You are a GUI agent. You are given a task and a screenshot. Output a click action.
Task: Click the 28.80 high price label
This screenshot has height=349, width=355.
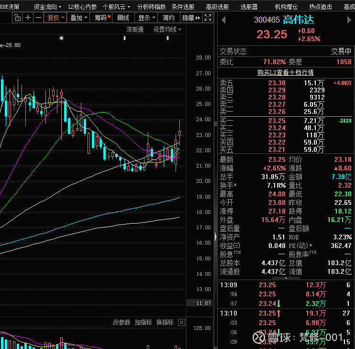(x=13, y=45)
